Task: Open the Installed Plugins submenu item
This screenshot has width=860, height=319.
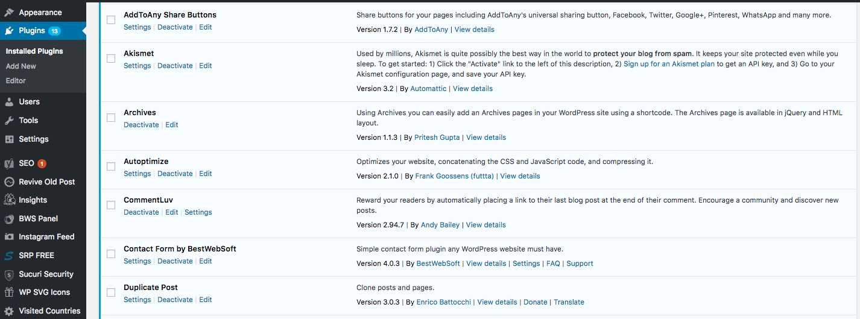Action: [34, 51]
